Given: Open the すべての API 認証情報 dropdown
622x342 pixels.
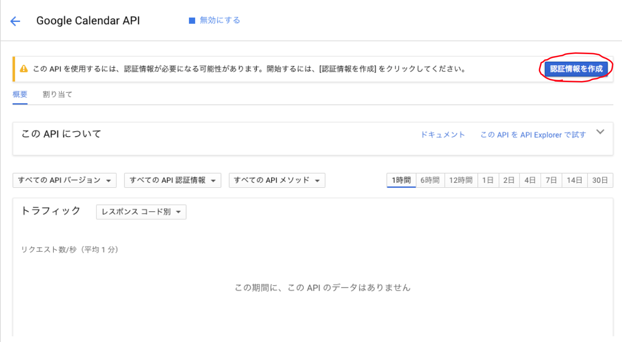Looking at the screenshot, I should (x=173, y=180).
